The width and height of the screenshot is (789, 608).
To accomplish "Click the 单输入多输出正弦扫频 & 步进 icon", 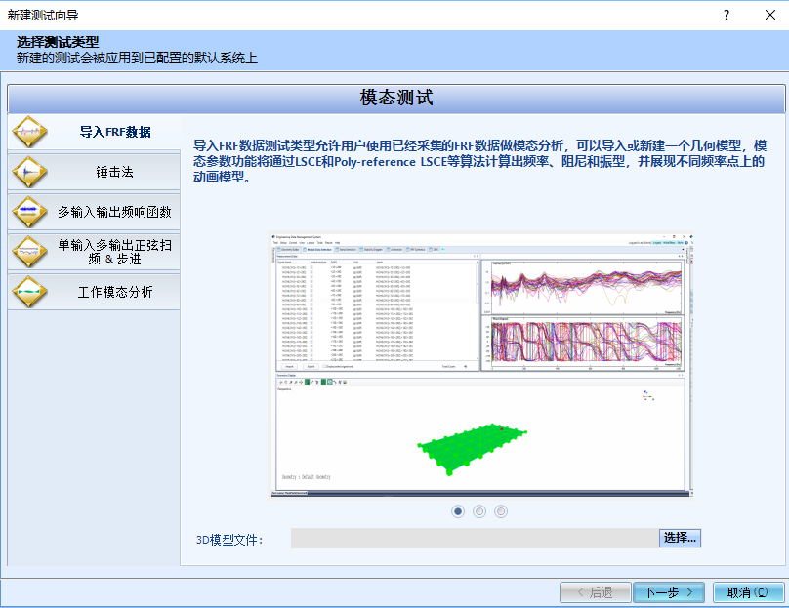I will tap(29, 252).
